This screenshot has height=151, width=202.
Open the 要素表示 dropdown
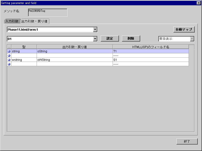coord(192,39)
